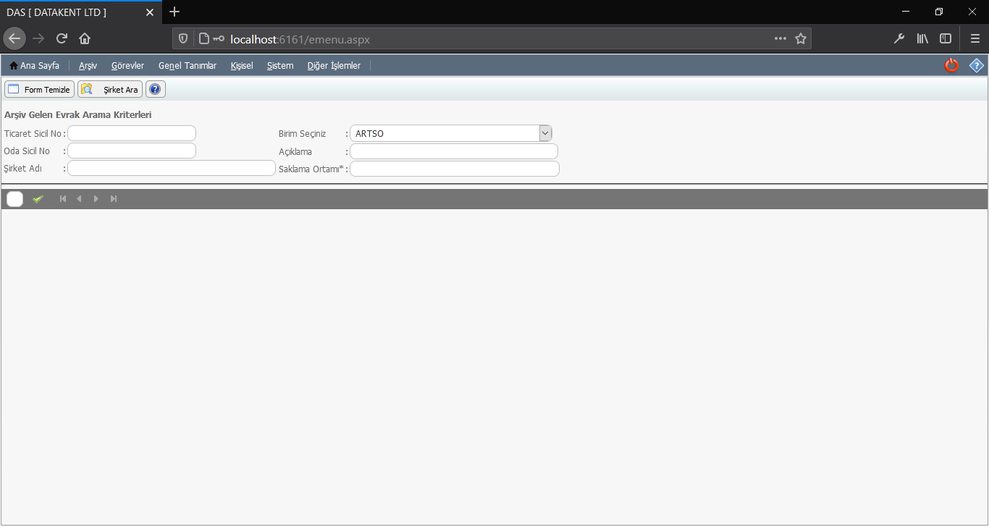
Task: Click the Şirket Ara button
Action: click(110, 90)
